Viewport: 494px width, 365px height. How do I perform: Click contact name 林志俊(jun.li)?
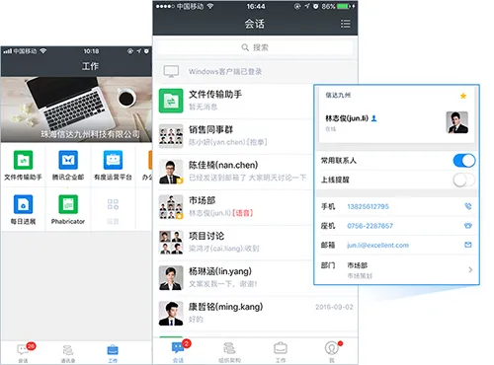347,118
